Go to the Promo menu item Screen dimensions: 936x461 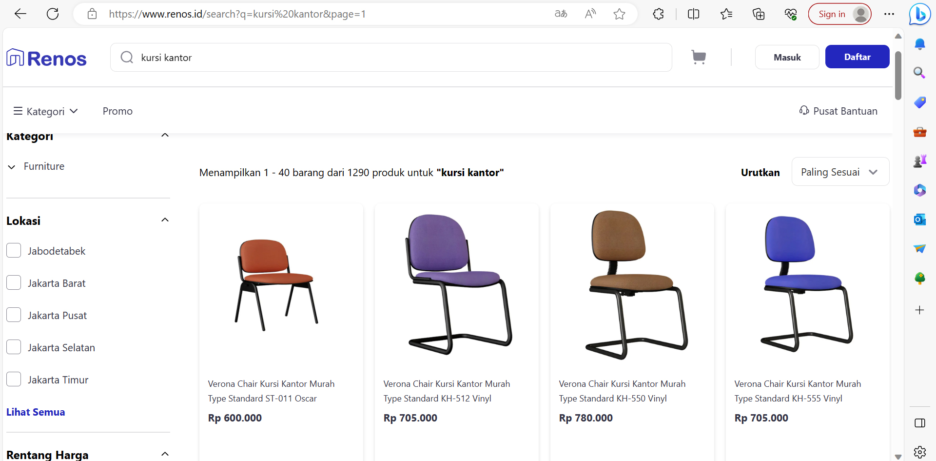(117, 111)
